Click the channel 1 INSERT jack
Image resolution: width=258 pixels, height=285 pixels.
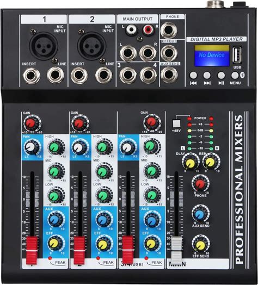(x=31, y=76)
